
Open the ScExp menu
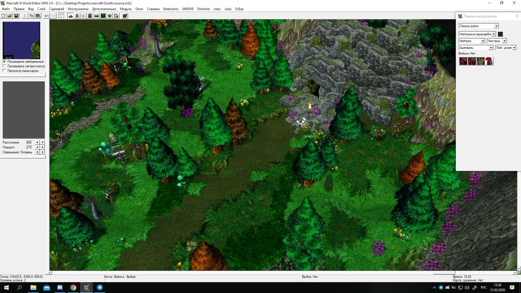tap(239, 9)
